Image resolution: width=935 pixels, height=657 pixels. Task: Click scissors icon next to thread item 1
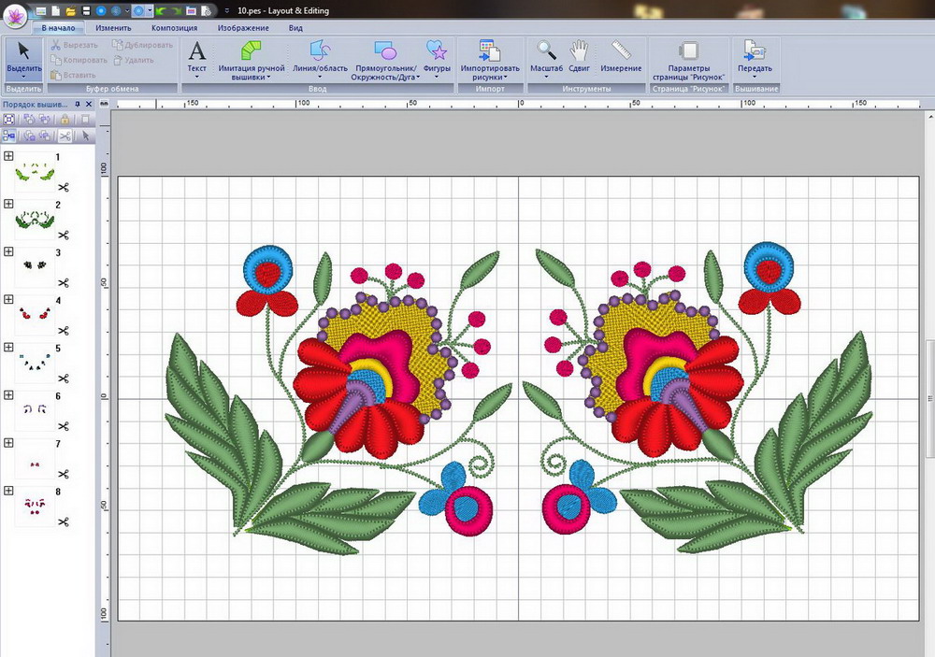(x=64, y=187)
